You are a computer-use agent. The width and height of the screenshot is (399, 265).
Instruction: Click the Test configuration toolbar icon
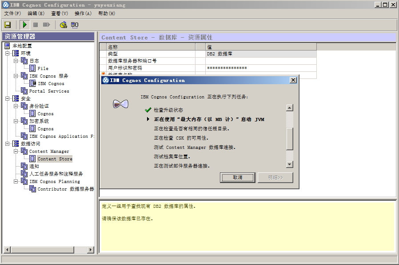point(64,25)
